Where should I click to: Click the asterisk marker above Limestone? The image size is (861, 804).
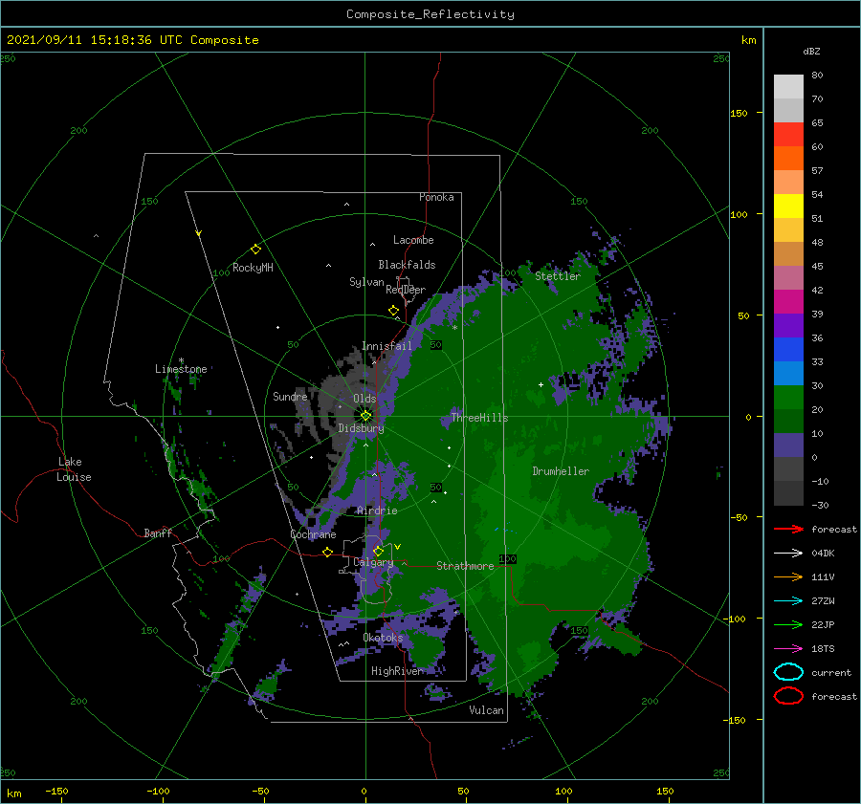click(x=181, y=360)
